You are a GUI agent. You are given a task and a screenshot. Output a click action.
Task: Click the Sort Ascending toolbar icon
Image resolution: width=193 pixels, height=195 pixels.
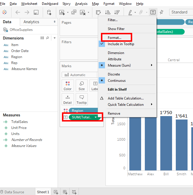pyautogui.click(x=108, y=12)
